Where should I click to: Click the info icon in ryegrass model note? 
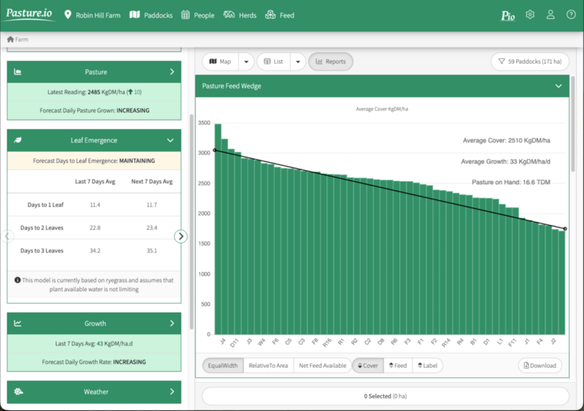[17, 280]
